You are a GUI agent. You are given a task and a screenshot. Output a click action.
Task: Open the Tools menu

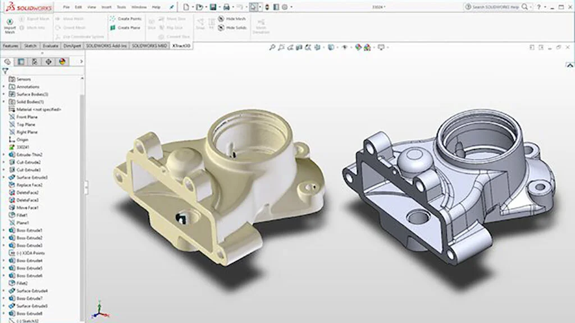[121, 7]
